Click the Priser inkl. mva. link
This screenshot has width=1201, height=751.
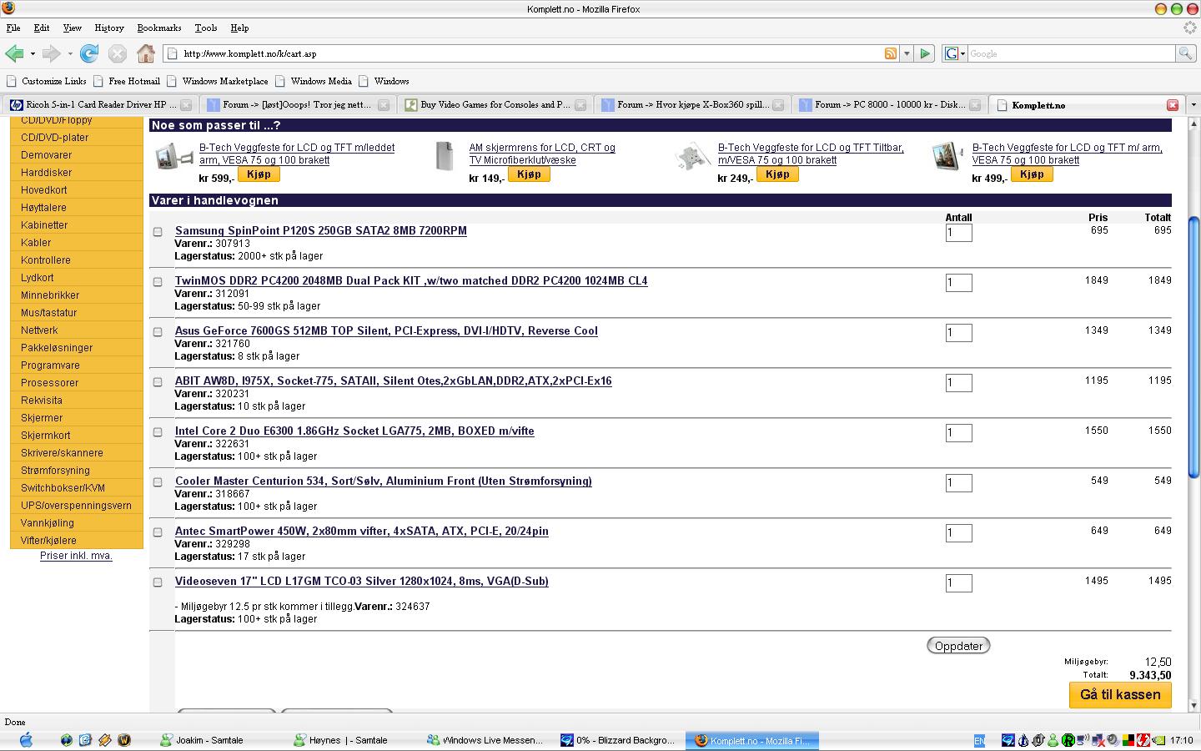(76, 556)
